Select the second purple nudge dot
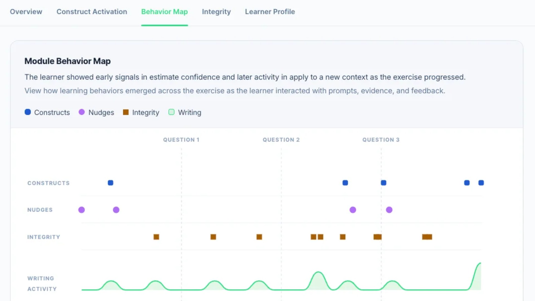Viewport: 535px width, 301px height. tap(116, 210)
